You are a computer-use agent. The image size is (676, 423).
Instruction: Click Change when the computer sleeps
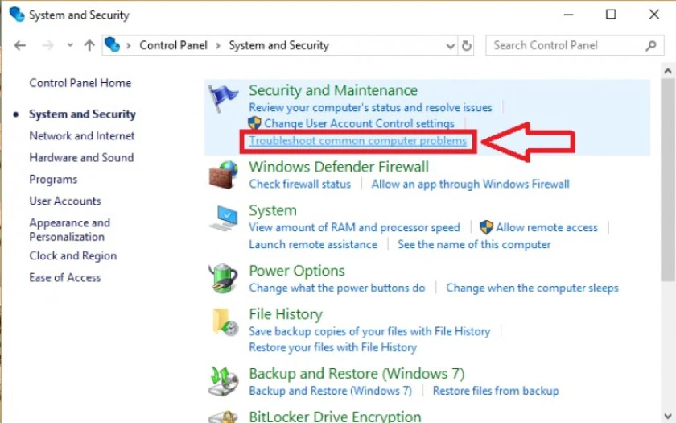click(532, 288)
